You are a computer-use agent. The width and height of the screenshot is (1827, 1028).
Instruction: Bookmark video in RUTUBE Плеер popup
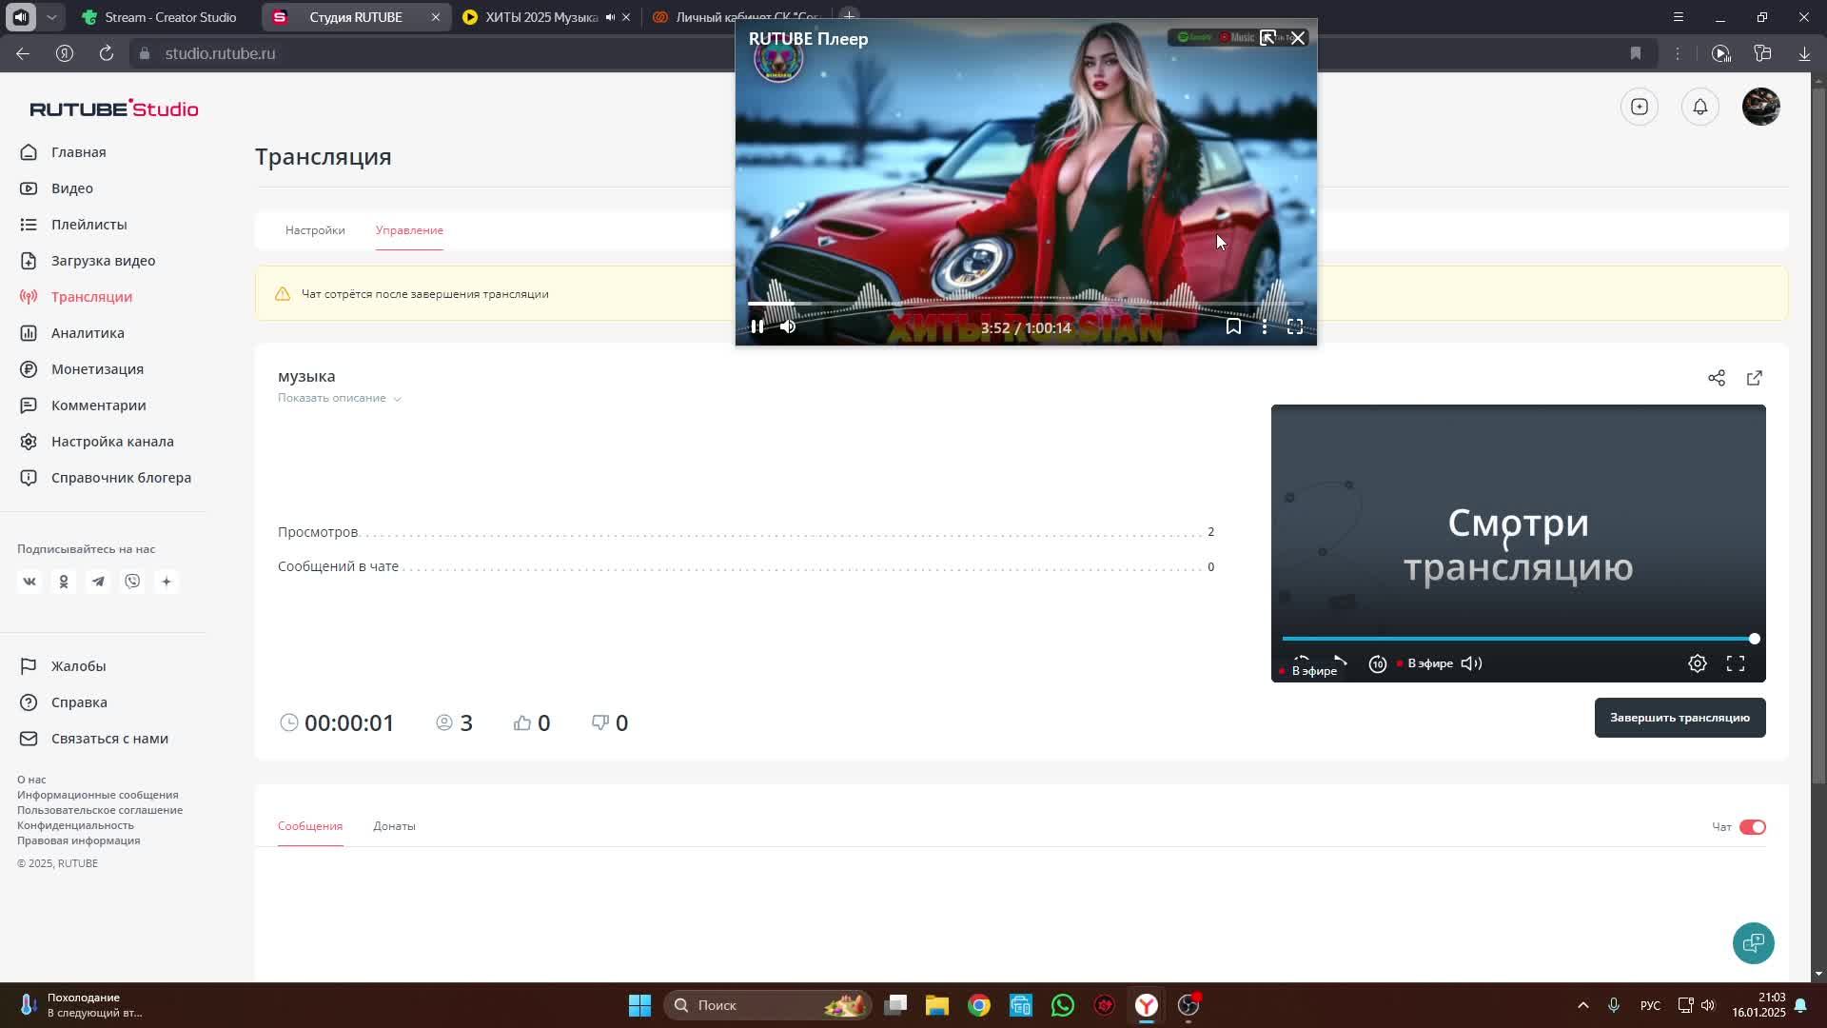[x=1233, y=326]
